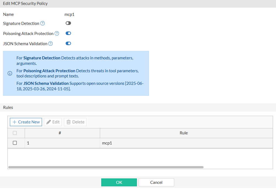
Task: Click the plus icon on Create New
Action: pos(15,122)
